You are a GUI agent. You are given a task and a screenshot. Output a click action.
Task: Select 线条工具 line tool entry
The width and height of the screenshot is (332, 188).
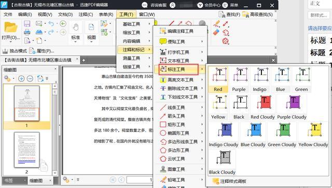(180, 107)
